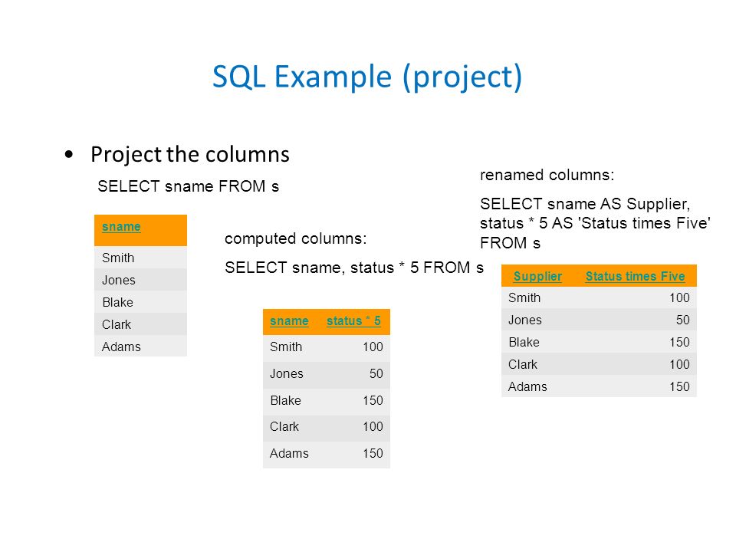Viewport: 736px width, 552px height.
Task: Select Blake in the first sname table
Action: tap(118, 302)
